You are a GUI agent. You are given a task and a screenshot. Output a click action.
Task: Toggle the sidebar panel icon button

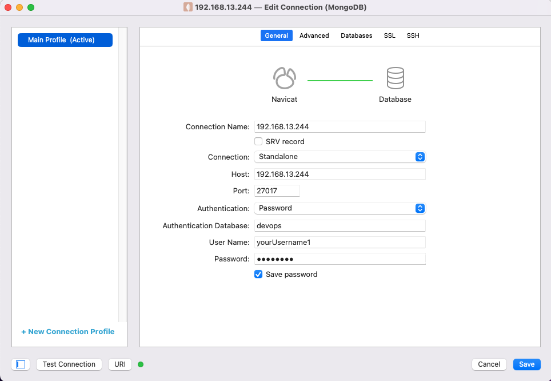click(x=21, y=364)
